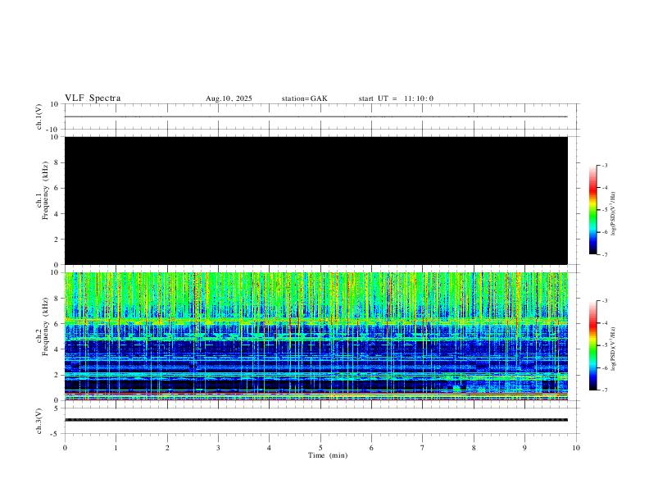649x502 pixels.
Task: Click the "ch.1(V)" waveform axis label
Action: click(x=39, y=116)
